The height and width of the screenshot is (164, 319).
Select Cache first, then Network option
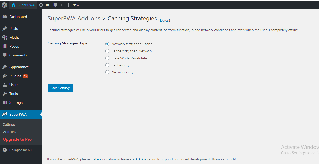coord(107,51)
